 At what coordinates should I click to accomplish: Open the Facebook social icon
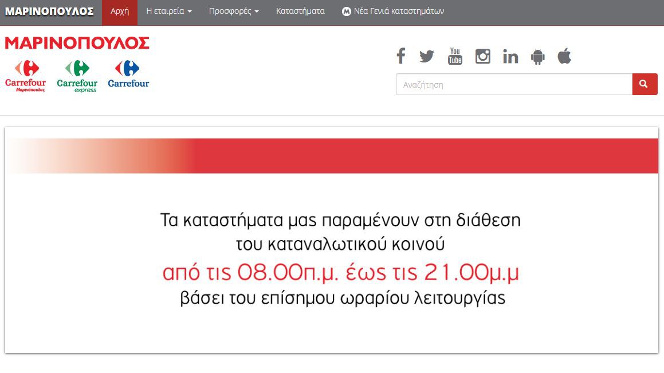point(401,56)
